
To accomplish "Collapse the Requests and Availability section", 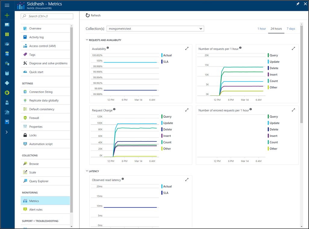I will 87,40.
